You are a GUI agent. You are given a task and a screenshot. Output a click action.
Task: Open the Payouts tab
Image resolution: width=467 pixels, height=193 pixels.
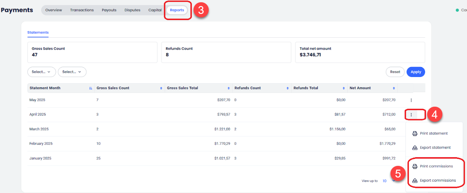click(109, 10)
